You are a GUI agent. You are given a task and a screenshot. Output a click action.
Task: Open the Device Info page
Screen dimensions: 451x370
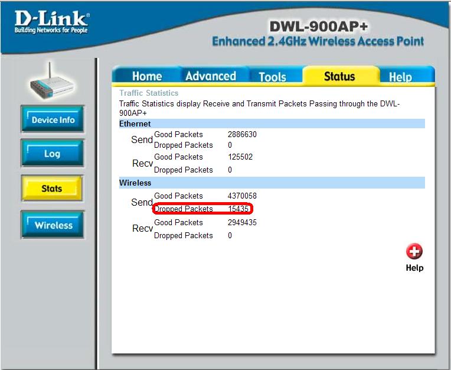tap(53, 119)
